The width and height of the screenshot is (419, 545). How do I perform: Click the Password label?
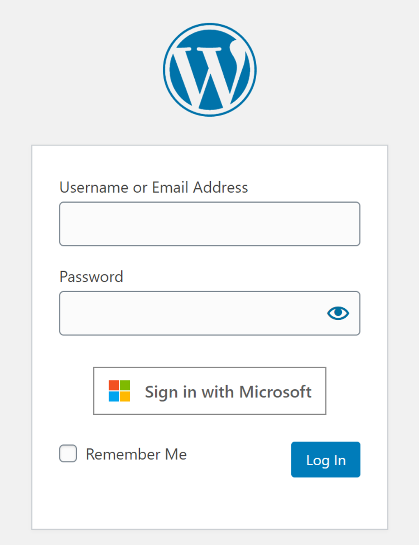click(x=91, y=276)
